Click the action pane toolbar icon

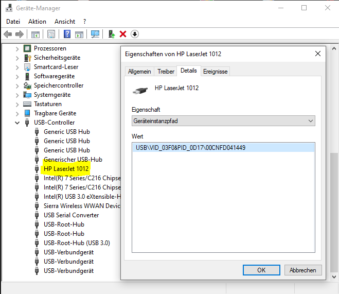[x=79, y=34]
